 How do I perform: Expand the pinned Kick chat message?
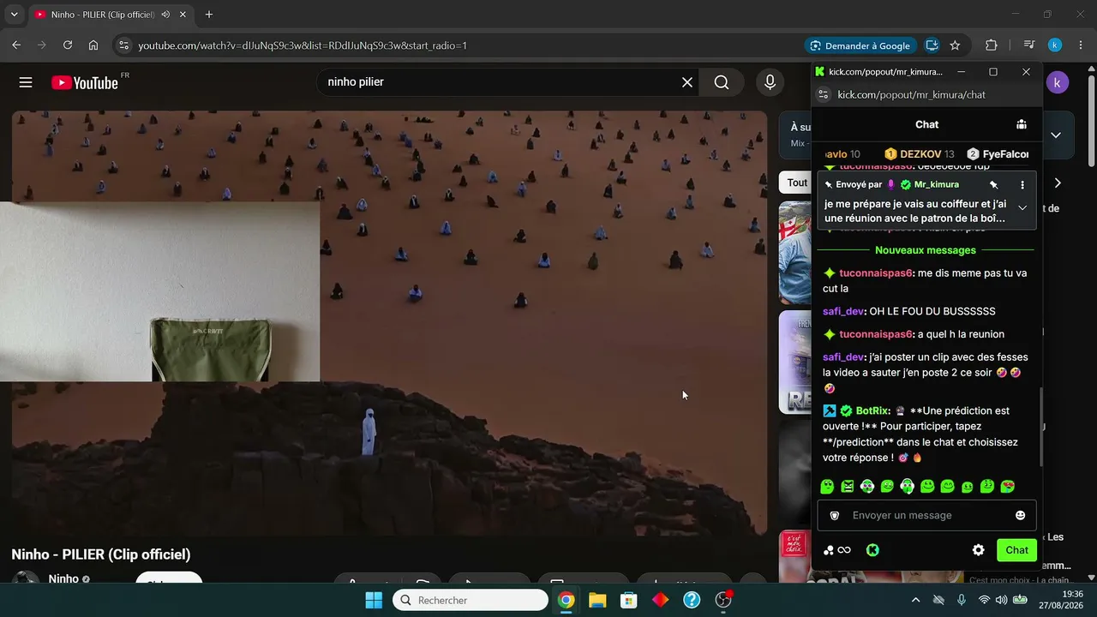coord(1022,207)
